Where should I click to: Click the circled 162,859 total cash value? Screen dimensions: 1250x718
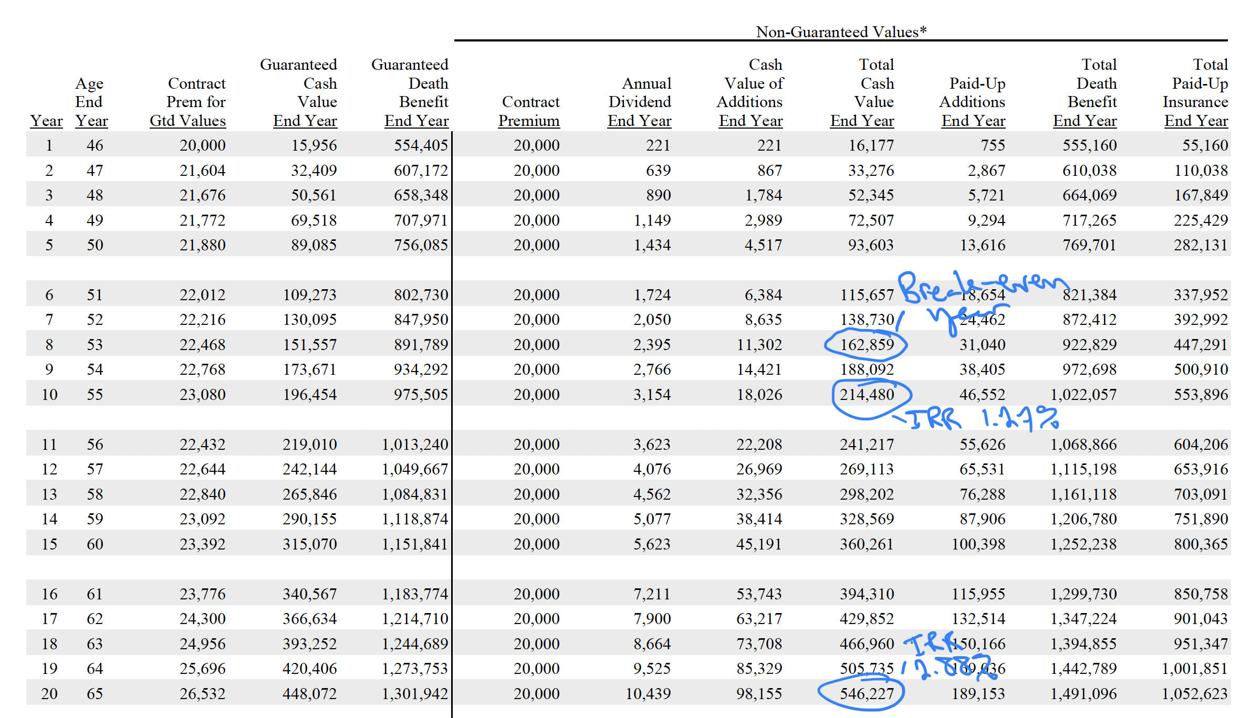click(867, 345)
